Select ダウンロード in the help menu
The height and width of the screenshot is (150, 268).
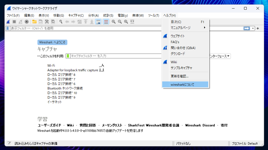(x=185, y=54)
